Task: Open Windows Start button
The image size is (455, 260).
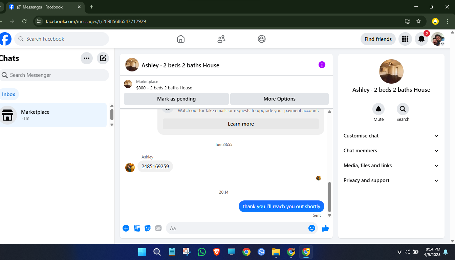Action: click(x=142, y=252)
